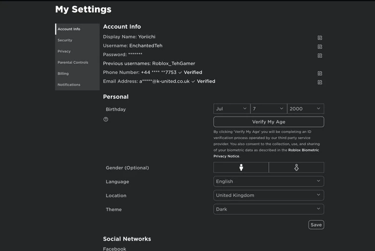Open the Security settings tab

point(65,40)
